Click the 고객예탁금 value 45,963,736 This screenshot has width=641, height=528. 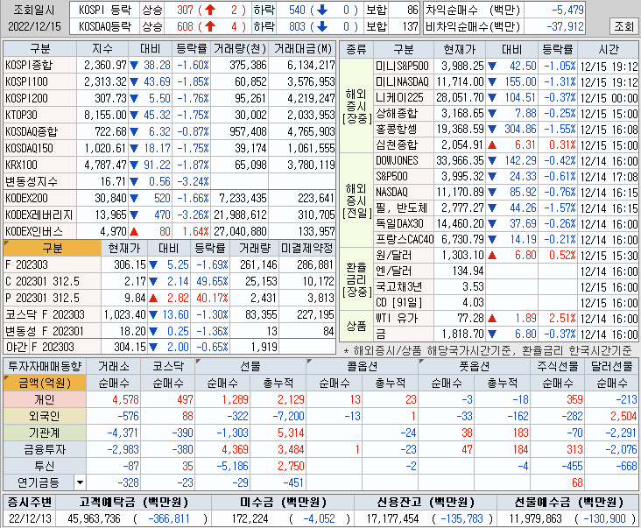coord(94,519)
